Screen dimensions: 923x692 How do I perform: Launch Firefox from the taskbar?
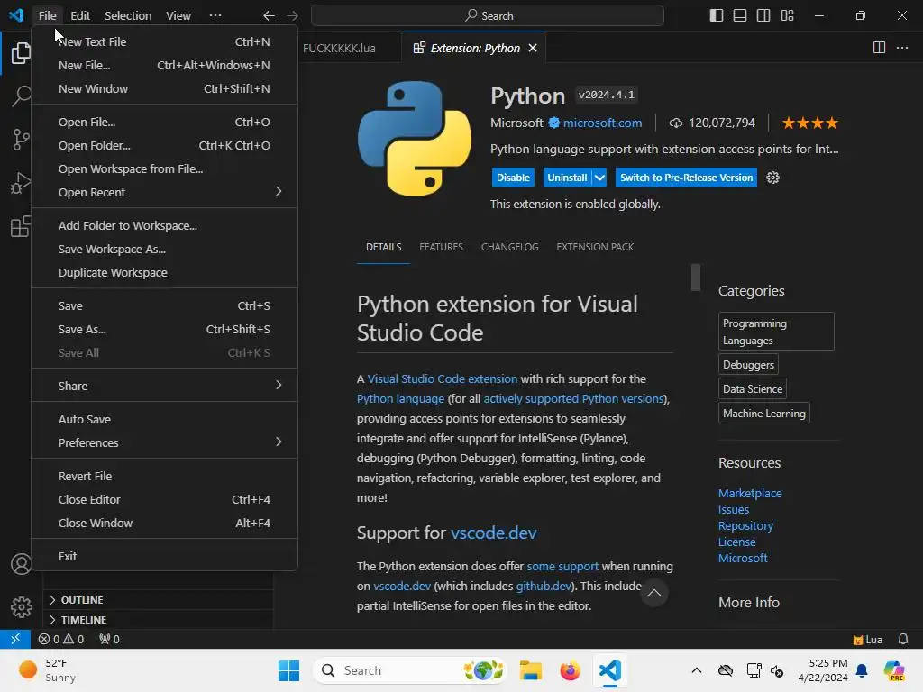point(570,670)
